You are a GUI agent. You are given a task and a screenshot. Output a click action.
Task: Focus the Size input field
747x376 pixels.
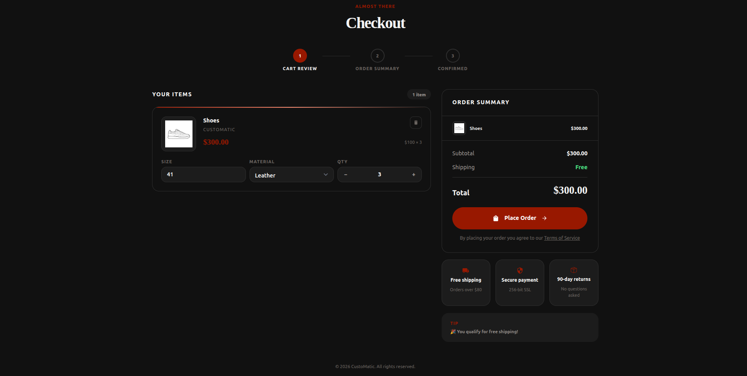click(204, 175)
